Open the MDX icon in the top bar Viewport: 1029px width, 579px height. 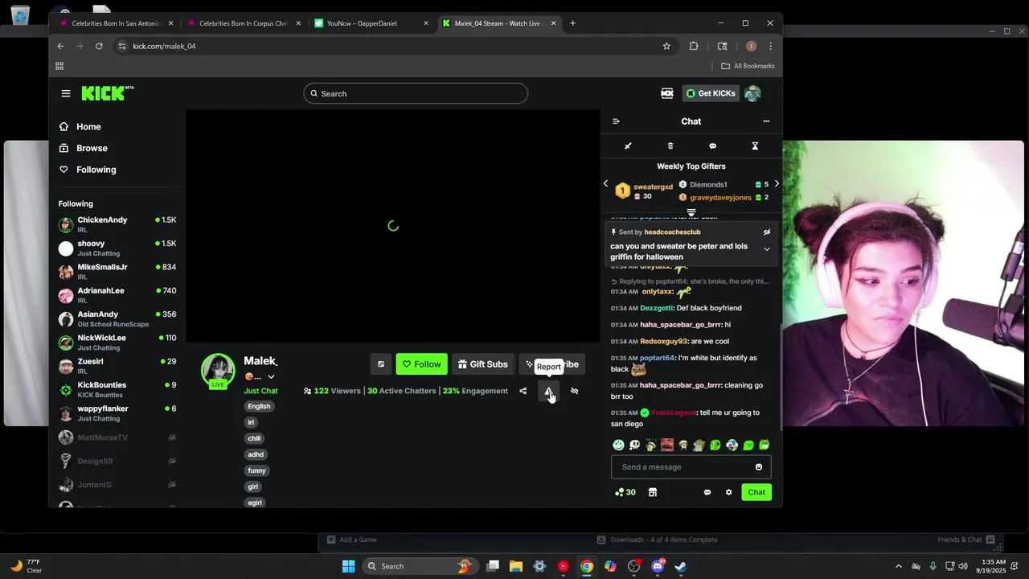(666, 93)
